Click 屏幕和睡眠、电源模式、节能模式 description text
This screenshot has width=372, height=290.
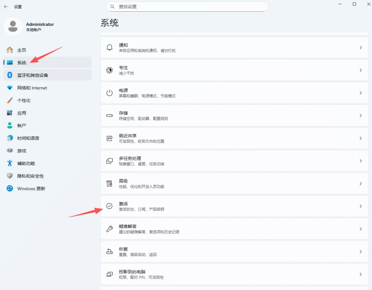[147, 96]
